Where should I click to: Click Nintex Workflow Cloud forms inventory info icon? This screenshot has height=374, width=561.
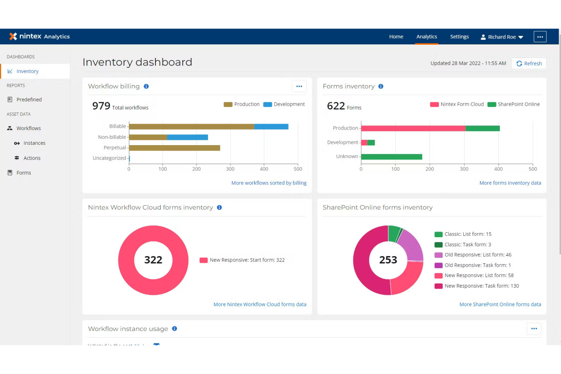(x=219, y=208)
